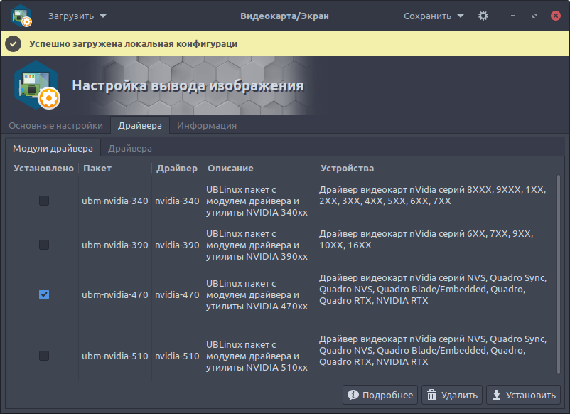
Task: Check the ubm-nvidia-510 driver checkbox
Action: (x=44, y=356)
